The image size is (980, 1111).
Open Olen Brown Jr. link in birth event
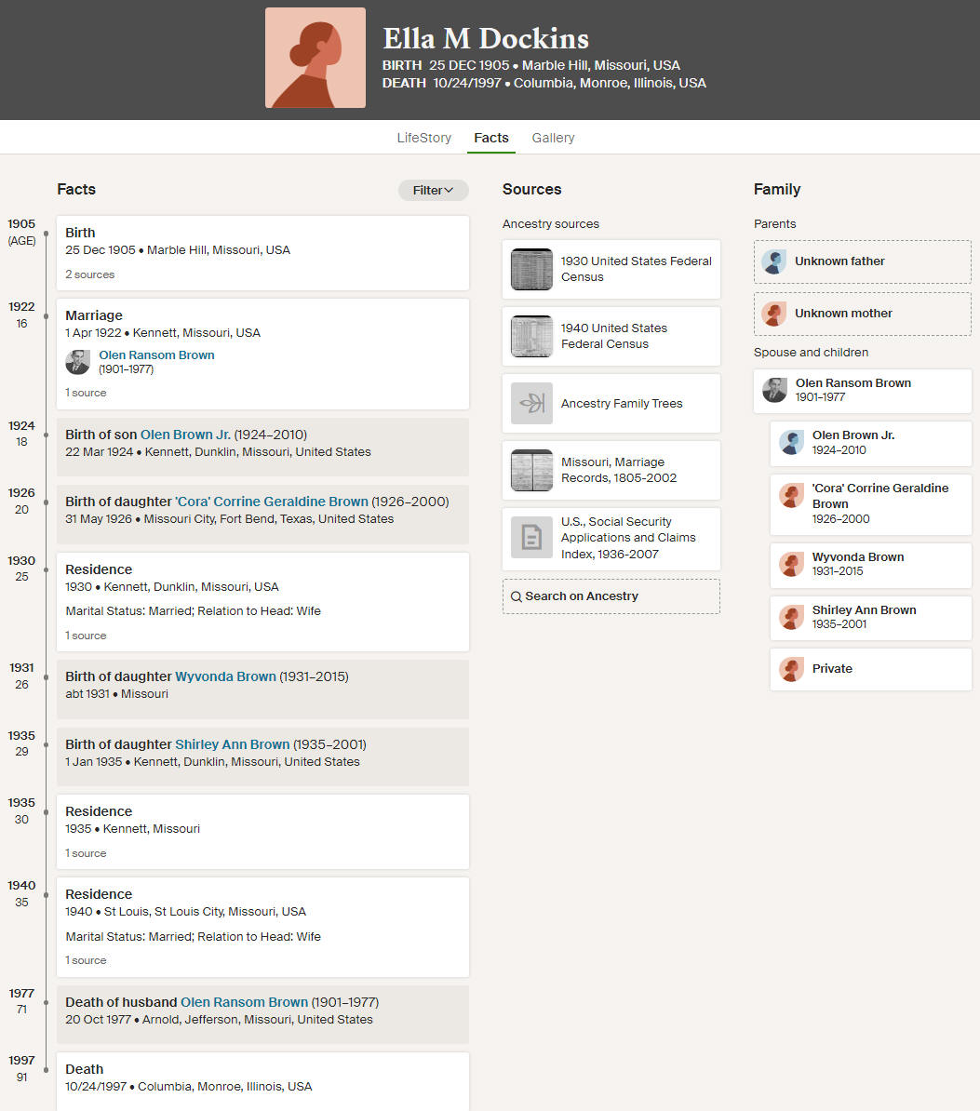(x=185, y=435)
